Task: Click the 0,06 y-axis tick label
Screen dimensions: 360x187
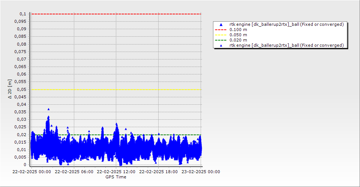Action: [x=22, y=74]
